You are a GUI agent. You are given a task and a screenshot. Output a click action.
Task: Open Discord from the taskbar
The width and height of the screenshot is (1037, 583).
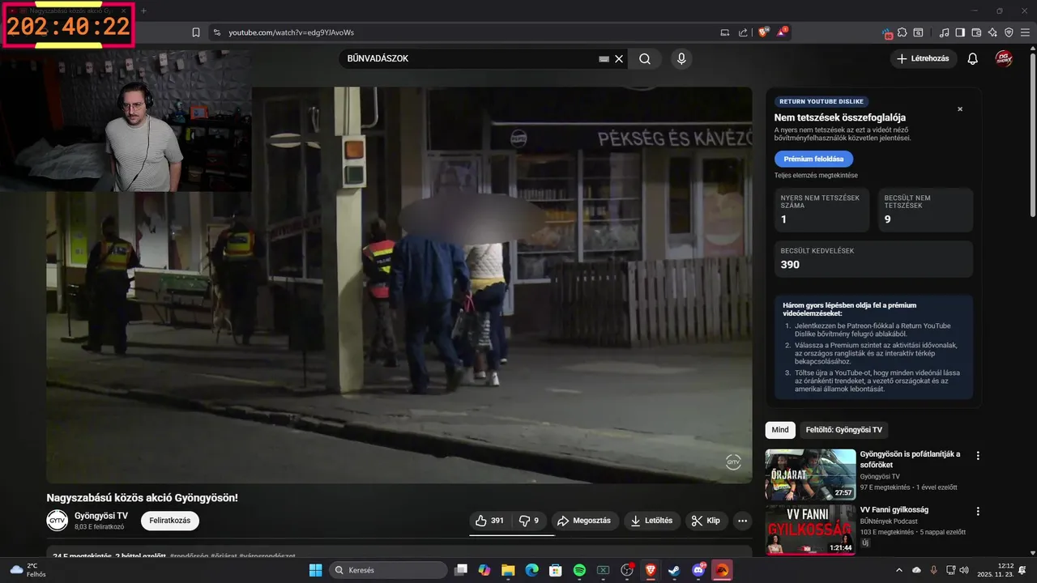(x=698, y=570)
